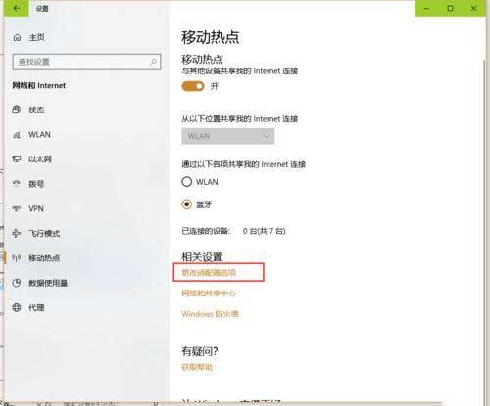This screenshot has width=490, height=406.
Task: Click the 获取帮助 link
Action: 197,367
